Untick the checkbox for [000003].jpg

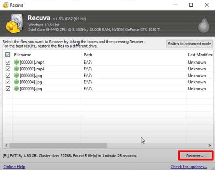(x=8, y=75)
